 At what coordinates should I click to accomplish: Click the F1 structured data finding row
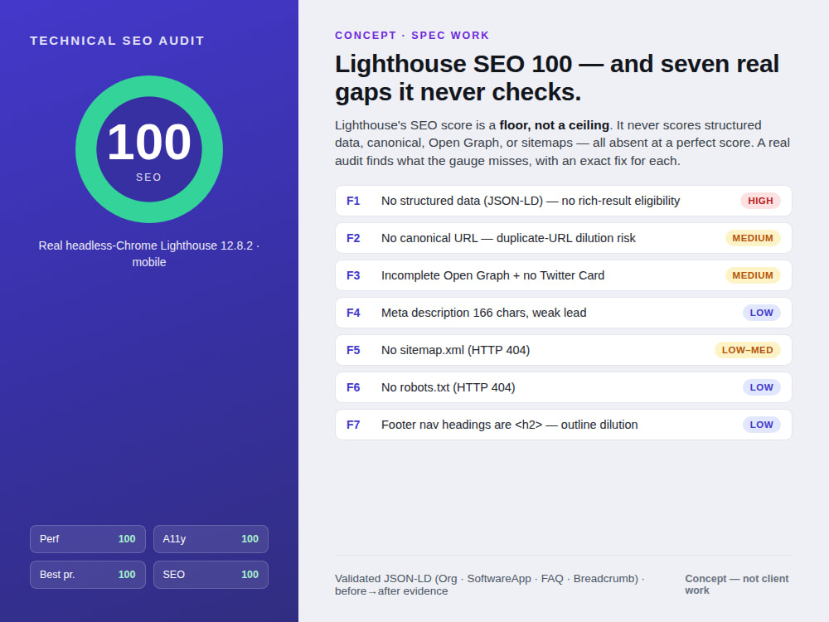(x=564, y=201)
